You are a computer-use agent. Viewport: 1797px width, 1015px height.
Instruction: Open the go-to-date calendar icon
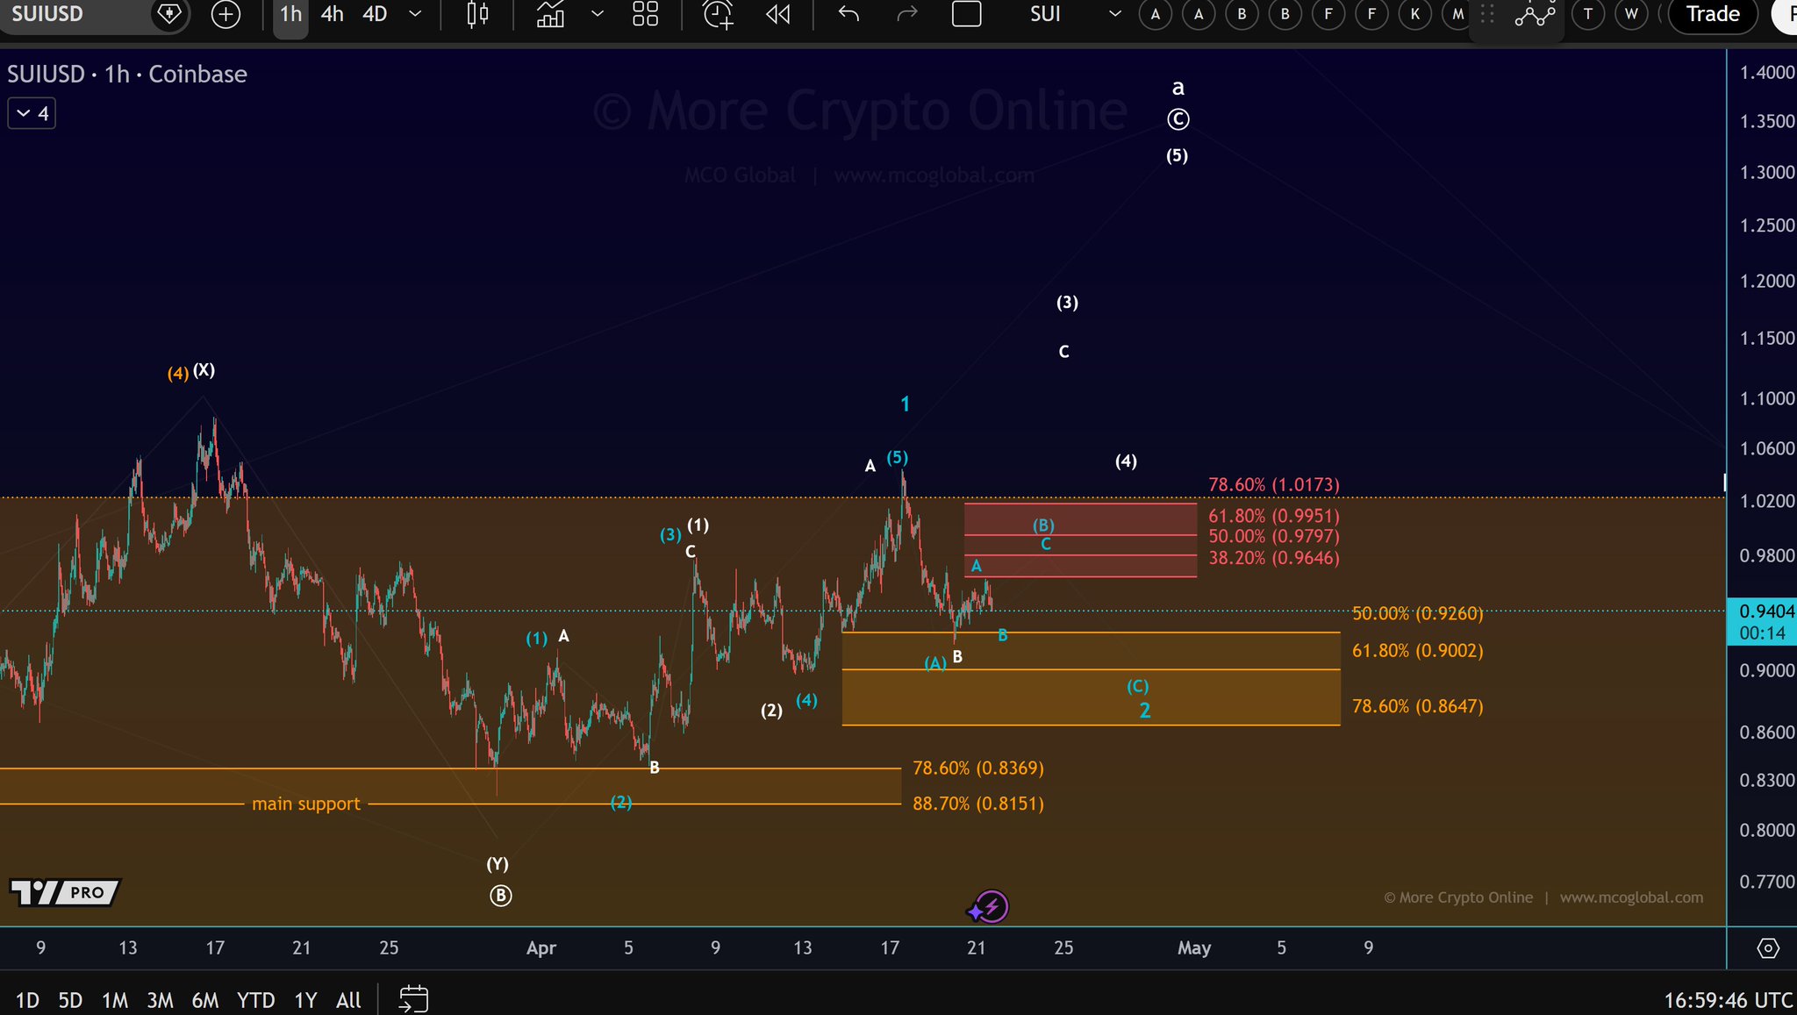[413, 999]
